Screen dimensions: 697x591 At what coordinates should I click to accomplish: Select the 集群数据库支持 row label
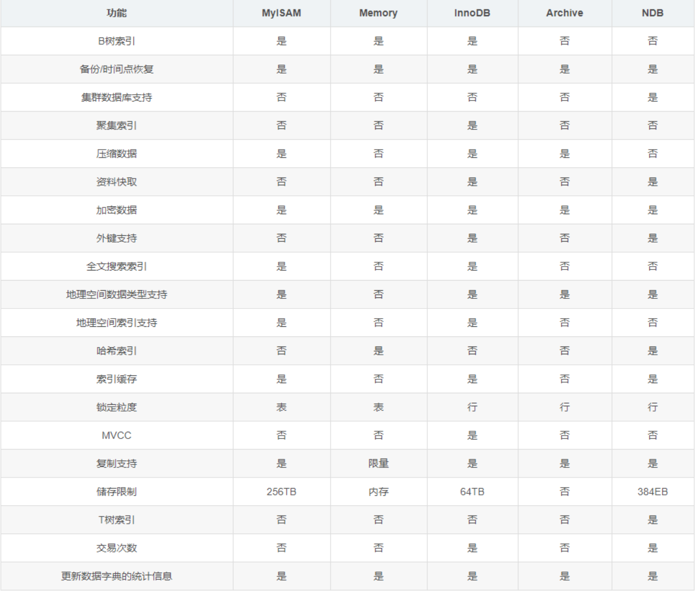[116, 97]
